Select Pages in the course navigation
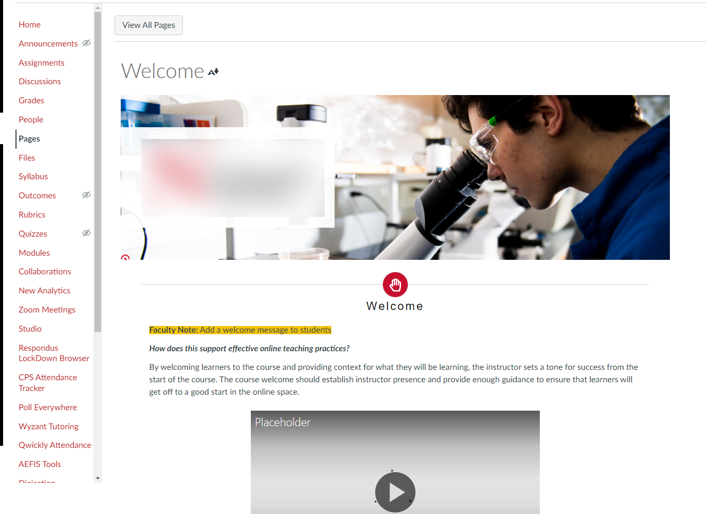The width and height of the screenshot is (706, 514). [29, 139]
